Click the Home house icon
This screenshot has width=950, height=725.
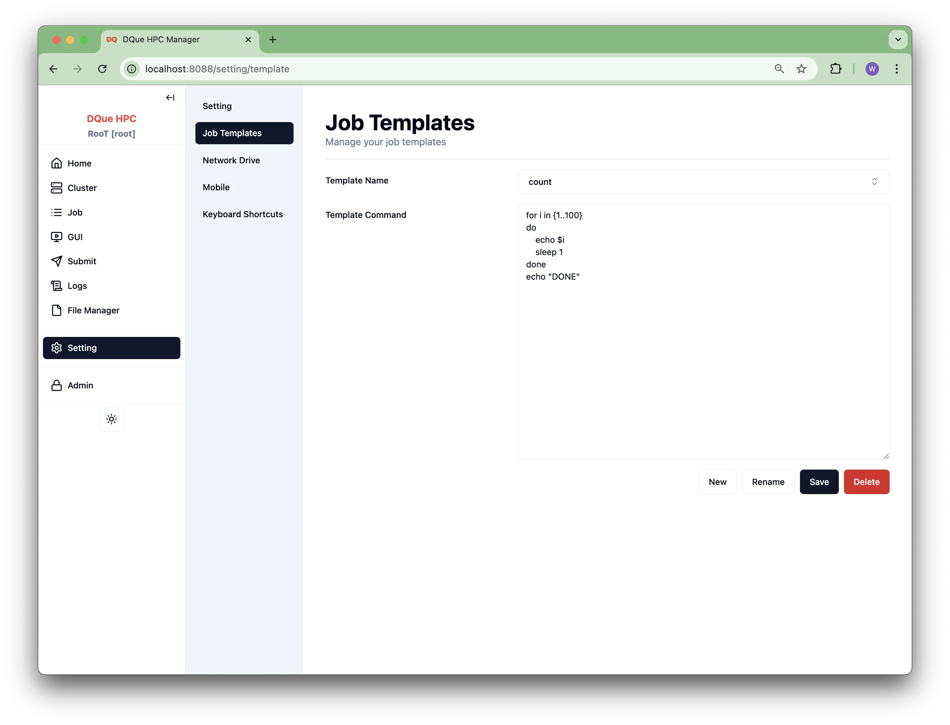pos(57,163)
